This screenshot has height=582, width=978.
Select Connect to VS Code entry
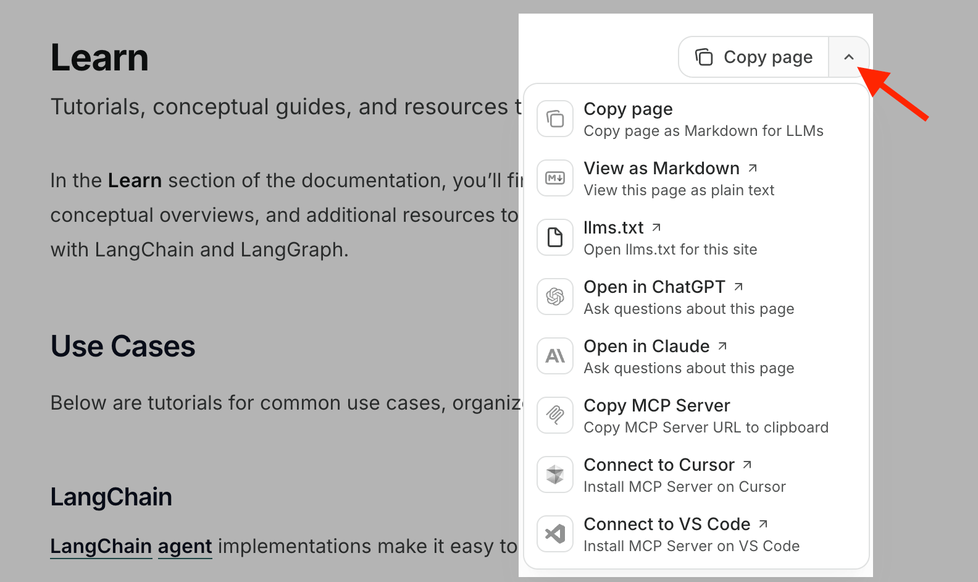click(696, 534)
